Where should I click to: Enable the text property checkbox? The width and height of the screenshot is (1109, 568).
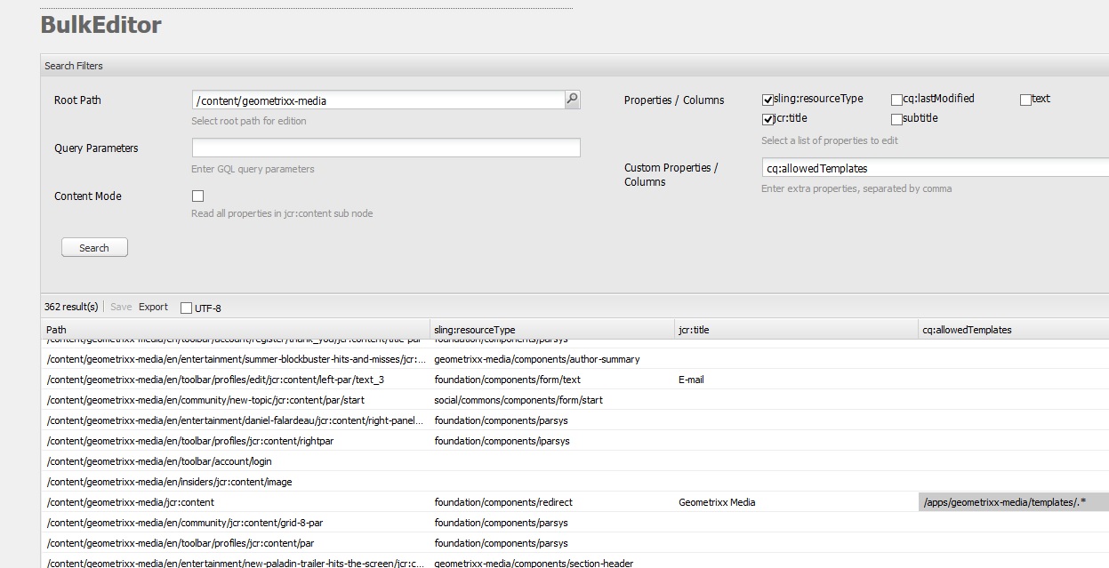[x=1025, y=100]
